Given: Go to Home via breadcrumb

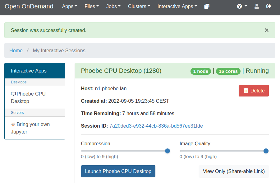Looking at the screenshot, I should (16, 51).
